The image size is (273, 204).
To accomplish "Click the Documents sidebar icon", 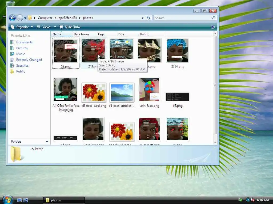I will click(x=12, y=42).
